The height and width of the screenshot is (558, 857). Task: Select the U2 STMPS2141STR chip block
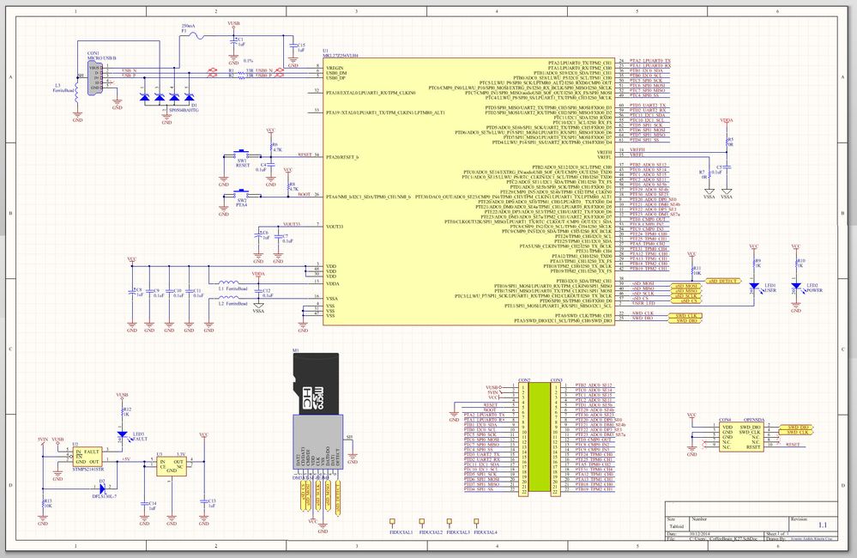[88, 457]
